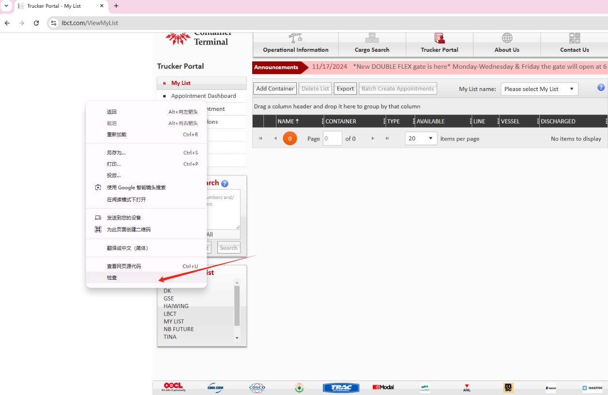
Task: Open the My List sidebar link
Action: [x=201, y=83]
